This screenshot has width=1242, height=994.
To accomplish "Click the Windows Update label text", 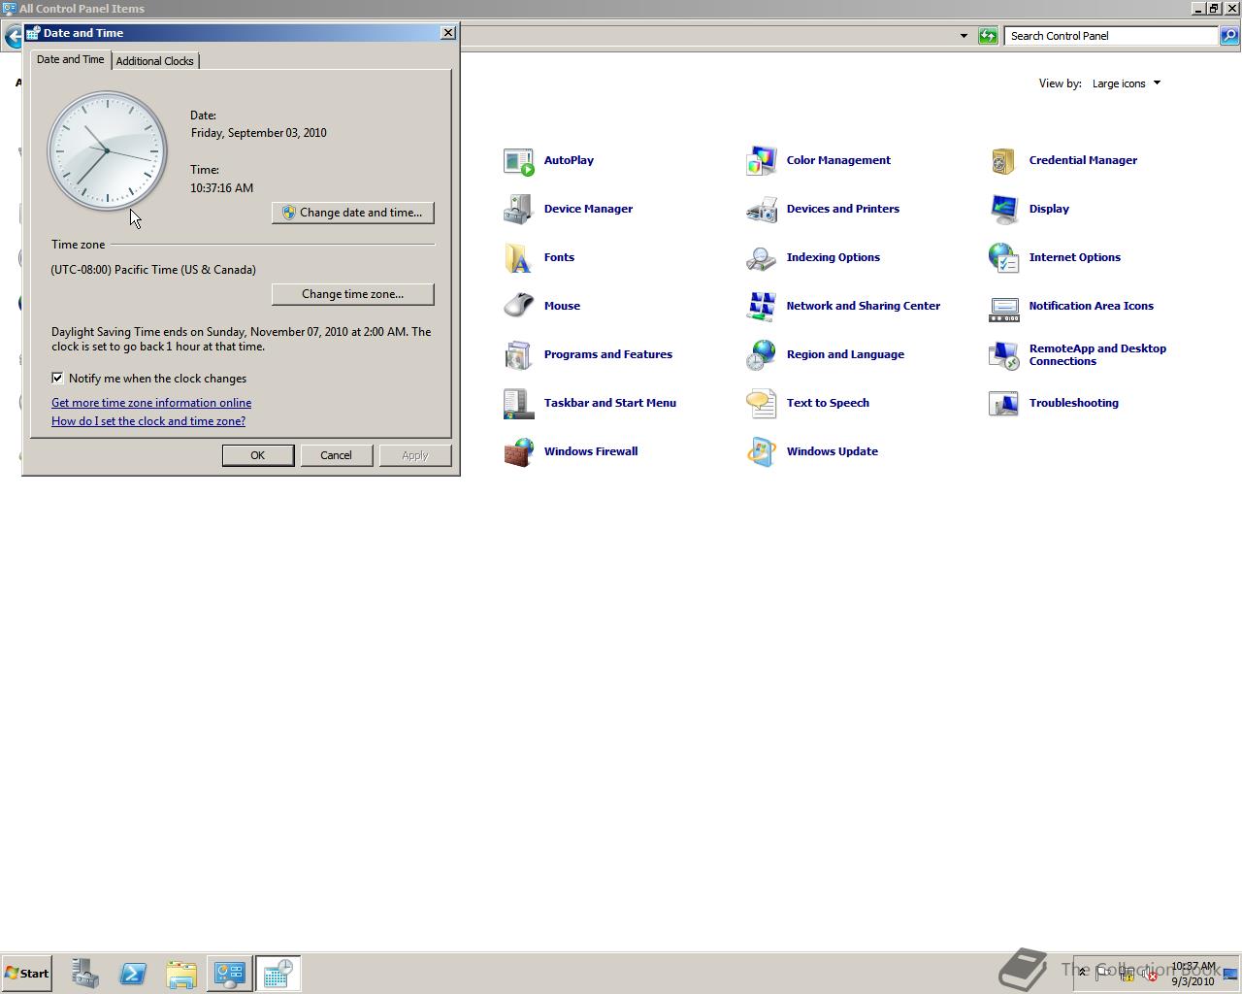I will (833, 452).
